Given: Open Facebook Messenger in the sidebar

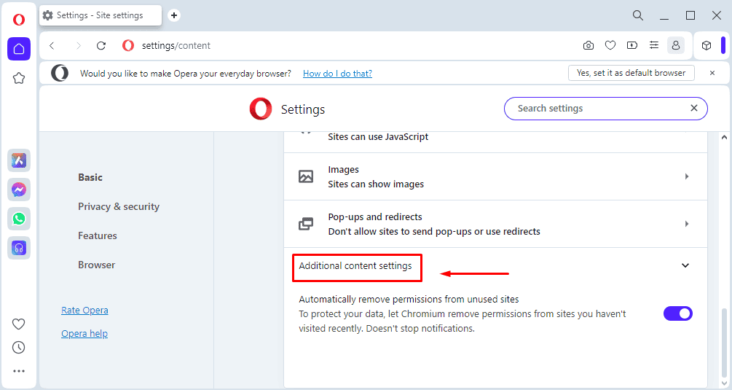Looking at the screenshot, I should tap(19, 190).
